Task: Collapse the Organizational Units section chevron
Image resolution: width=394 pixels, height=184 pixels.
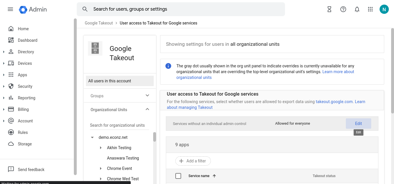Action: (147, 109)
